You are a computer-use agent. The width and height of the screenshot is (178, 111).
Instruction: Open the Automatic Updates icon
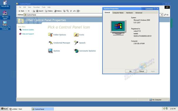tap(85, 51)
